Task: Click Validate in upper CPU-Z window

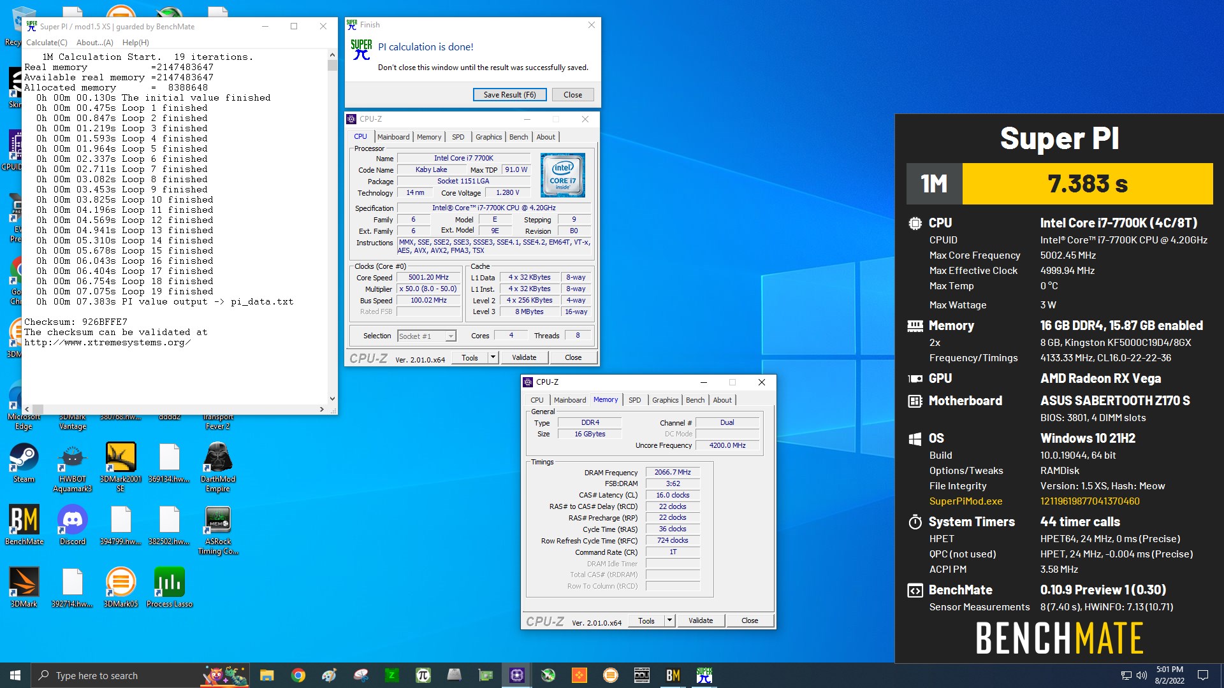Action: tap(524, 358)
